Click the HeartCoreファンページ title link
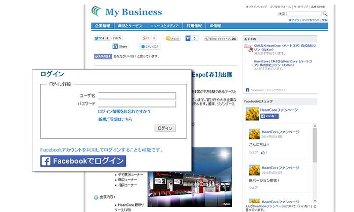Viewport: 354px width, 212px height. [x=279, y=110]
